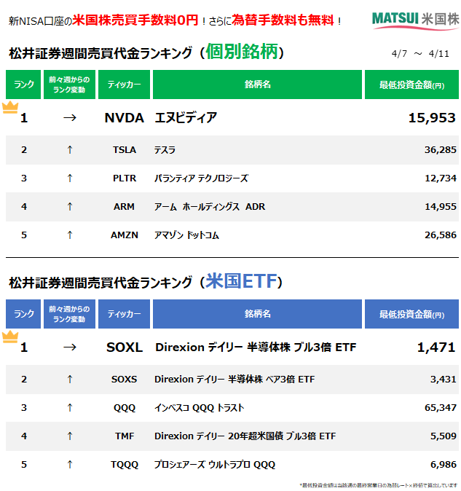The width and height of the screenshot is (461, 491).
Task: Click the green ティッカー column header
Action: (124, 85)
